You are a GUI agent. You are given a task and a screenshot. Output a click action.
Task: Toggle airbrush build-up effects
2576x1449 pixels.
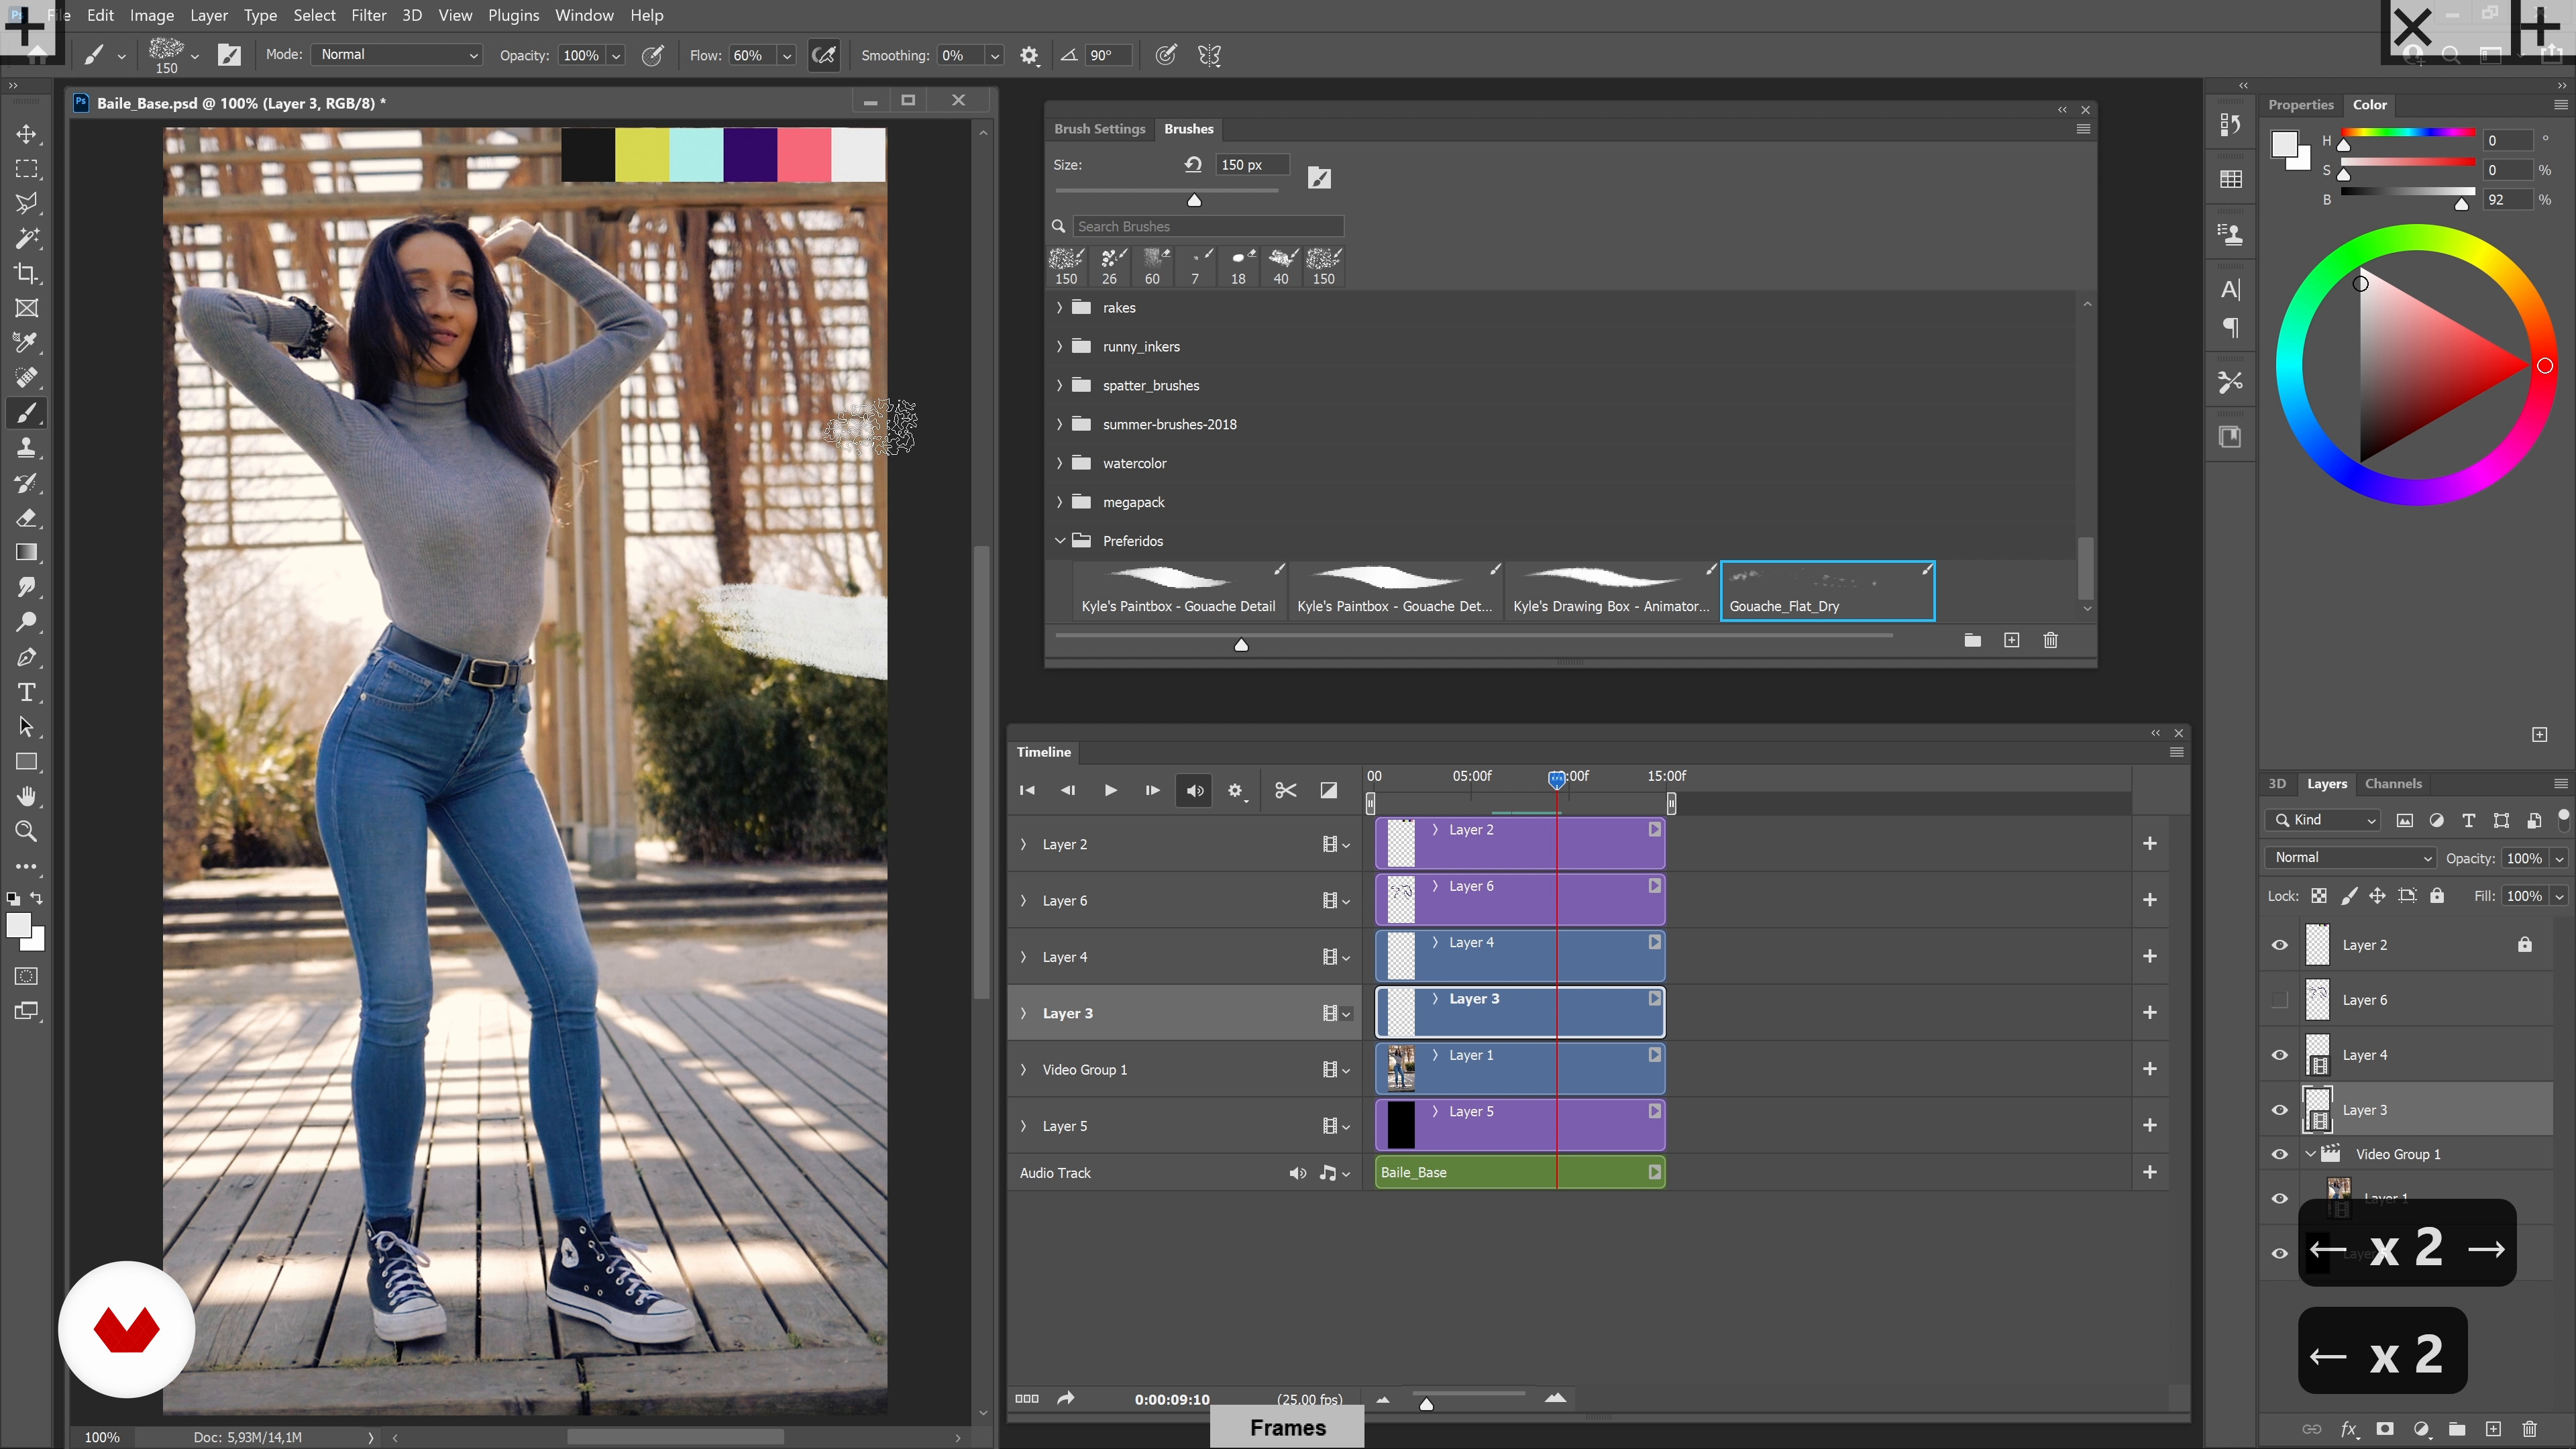pos(824,55)
